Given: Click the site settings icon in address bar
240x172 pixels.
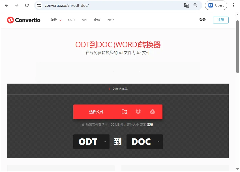Looking at the screenshot, I should [39, 5].
